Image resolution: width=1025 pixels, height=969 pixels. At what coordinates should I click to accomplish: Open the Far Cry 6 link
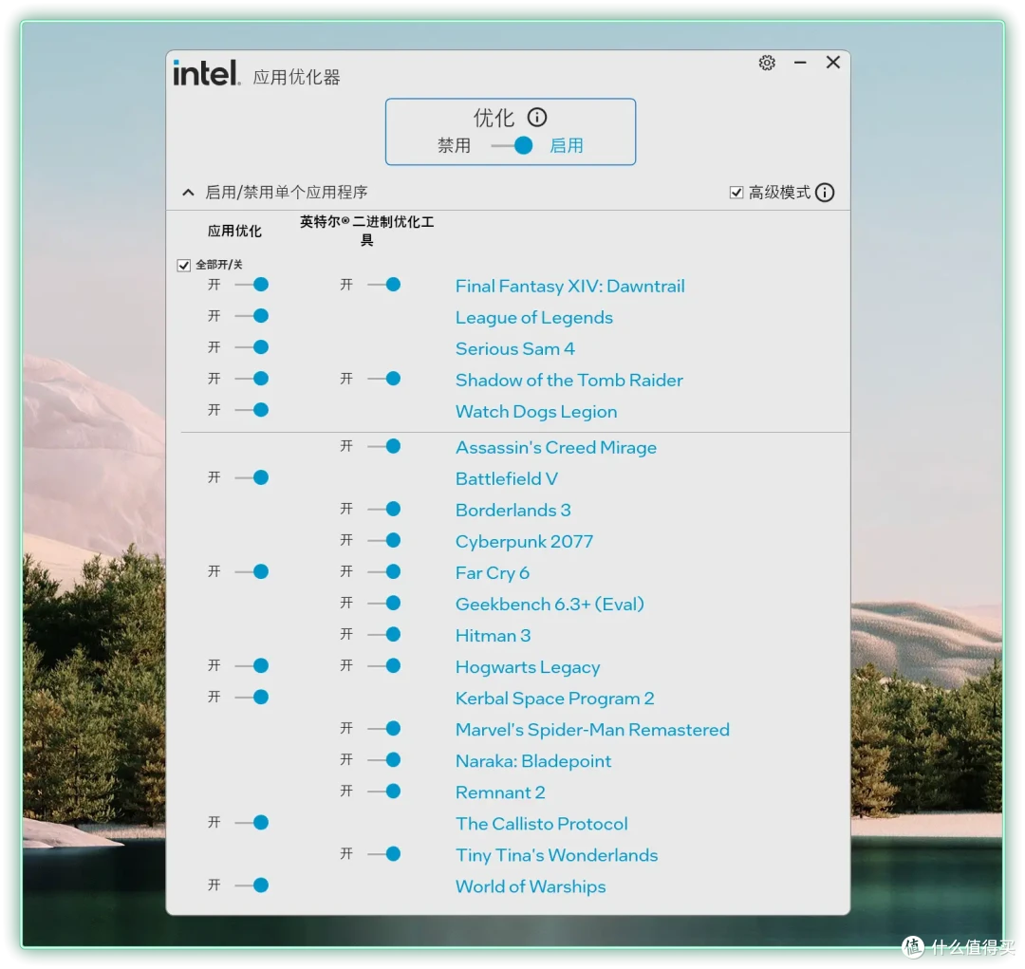tap(493, 573)
